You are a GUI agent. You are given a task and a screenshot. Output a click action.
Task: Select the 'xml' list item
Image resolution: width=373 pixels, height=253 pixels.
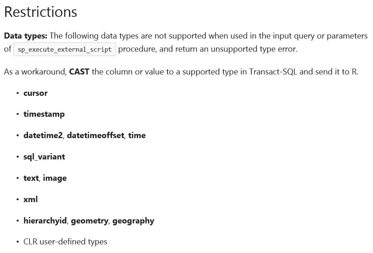[31, 199]
